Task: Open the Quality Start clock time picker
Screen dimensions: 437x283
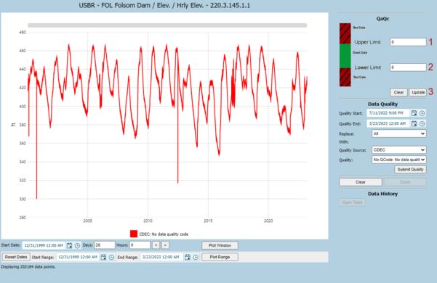Action: coord(422,113)
